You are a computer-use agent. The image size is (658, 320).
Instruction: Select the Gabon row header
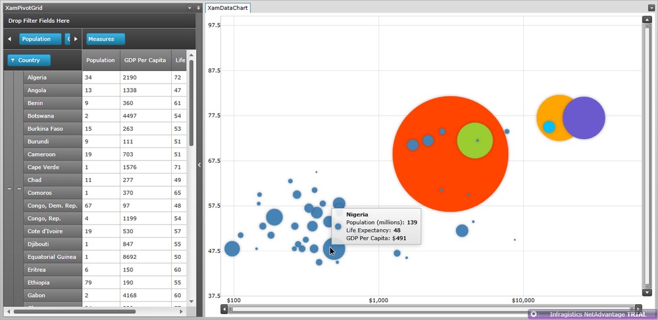53,295
